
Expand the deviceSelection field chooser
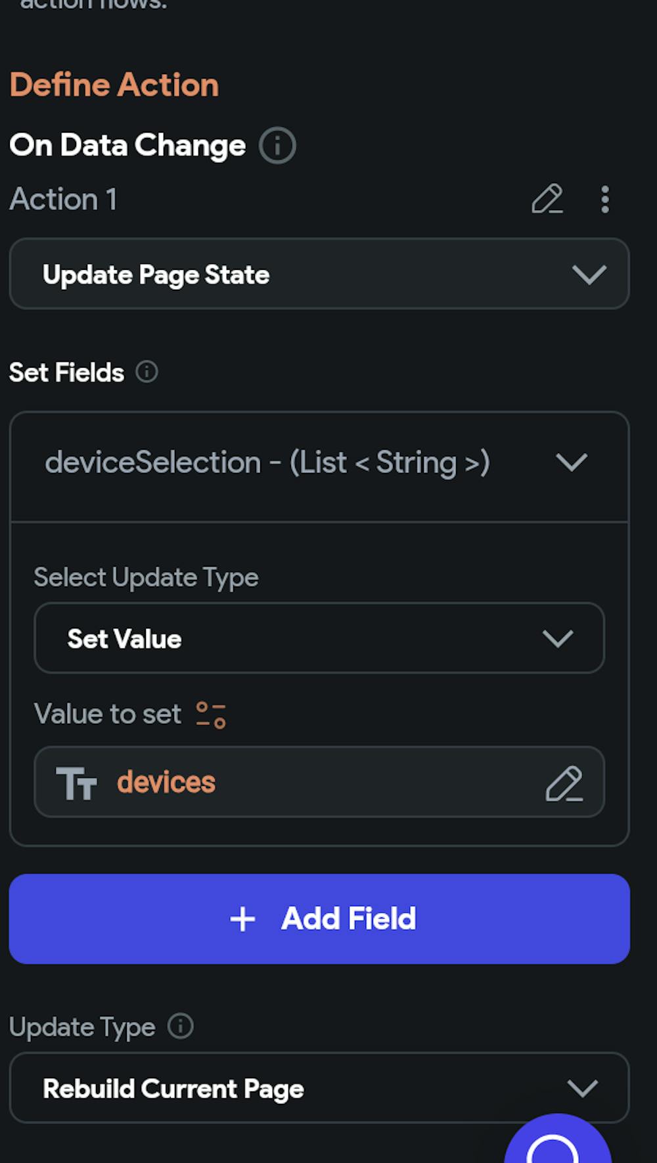point(319,463)
